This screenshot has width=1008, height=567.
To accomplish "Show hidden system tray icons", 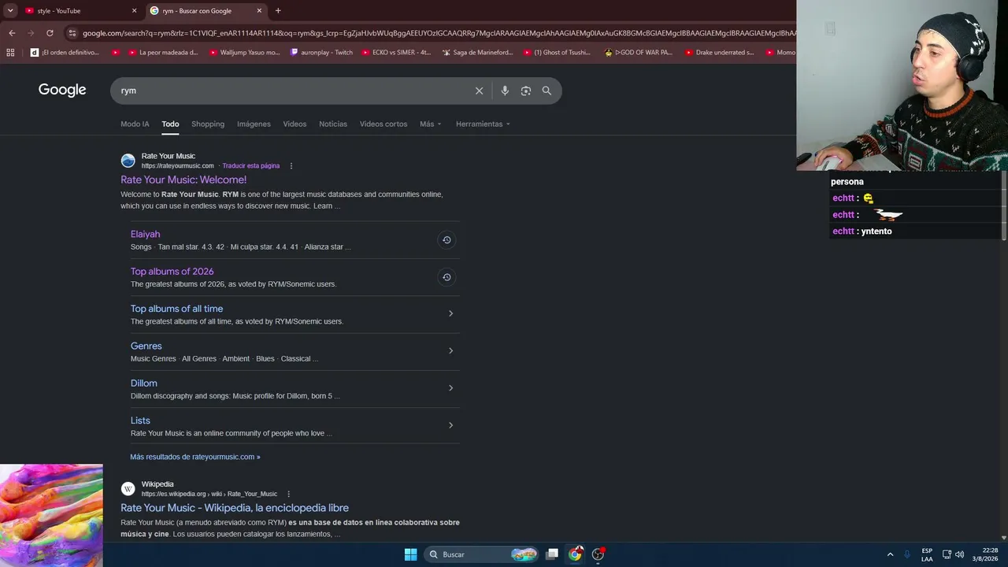I will tap(891, 554).
